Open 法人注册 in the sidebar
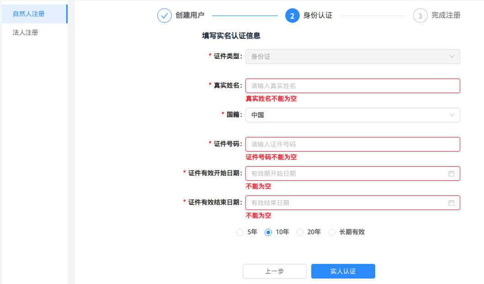 tap(26, 32)
